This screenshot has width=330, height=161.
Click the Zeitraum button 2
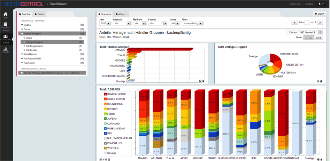320,32
